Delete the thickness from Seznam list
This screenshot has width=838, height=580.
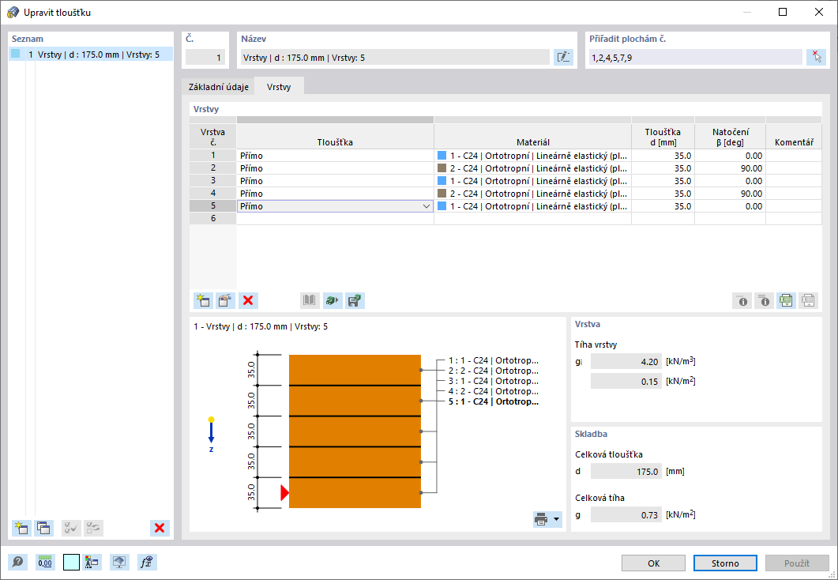pyautogui.click(x=160, y=528)
